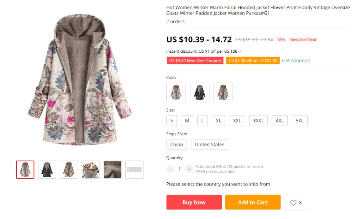Screen dimensions: 356x219
Task: Choose size 5XL
Action: pos(300,121)
